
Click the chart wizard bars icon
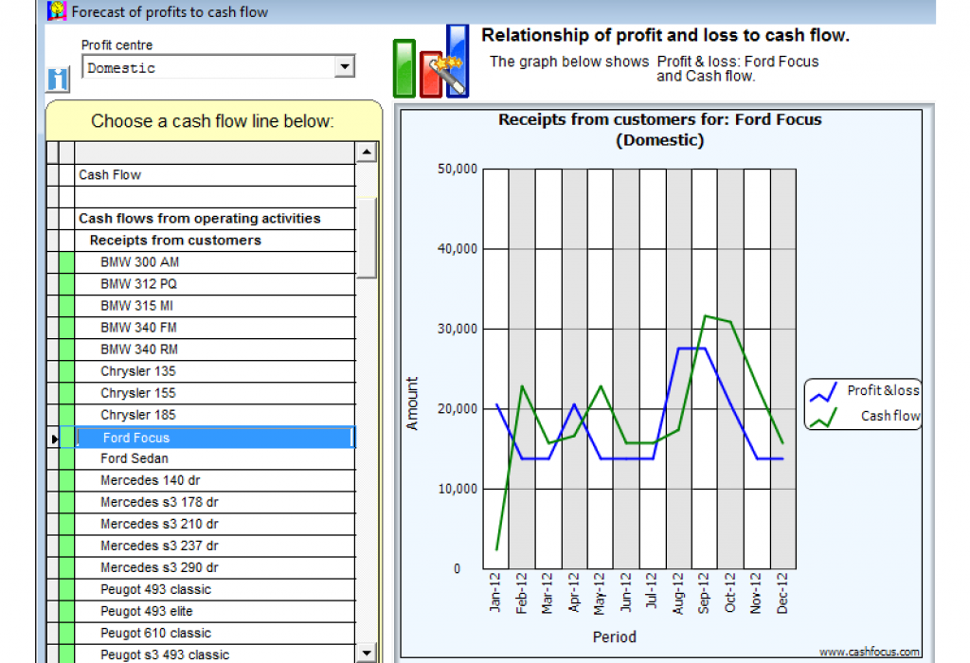tap(431, 62)
